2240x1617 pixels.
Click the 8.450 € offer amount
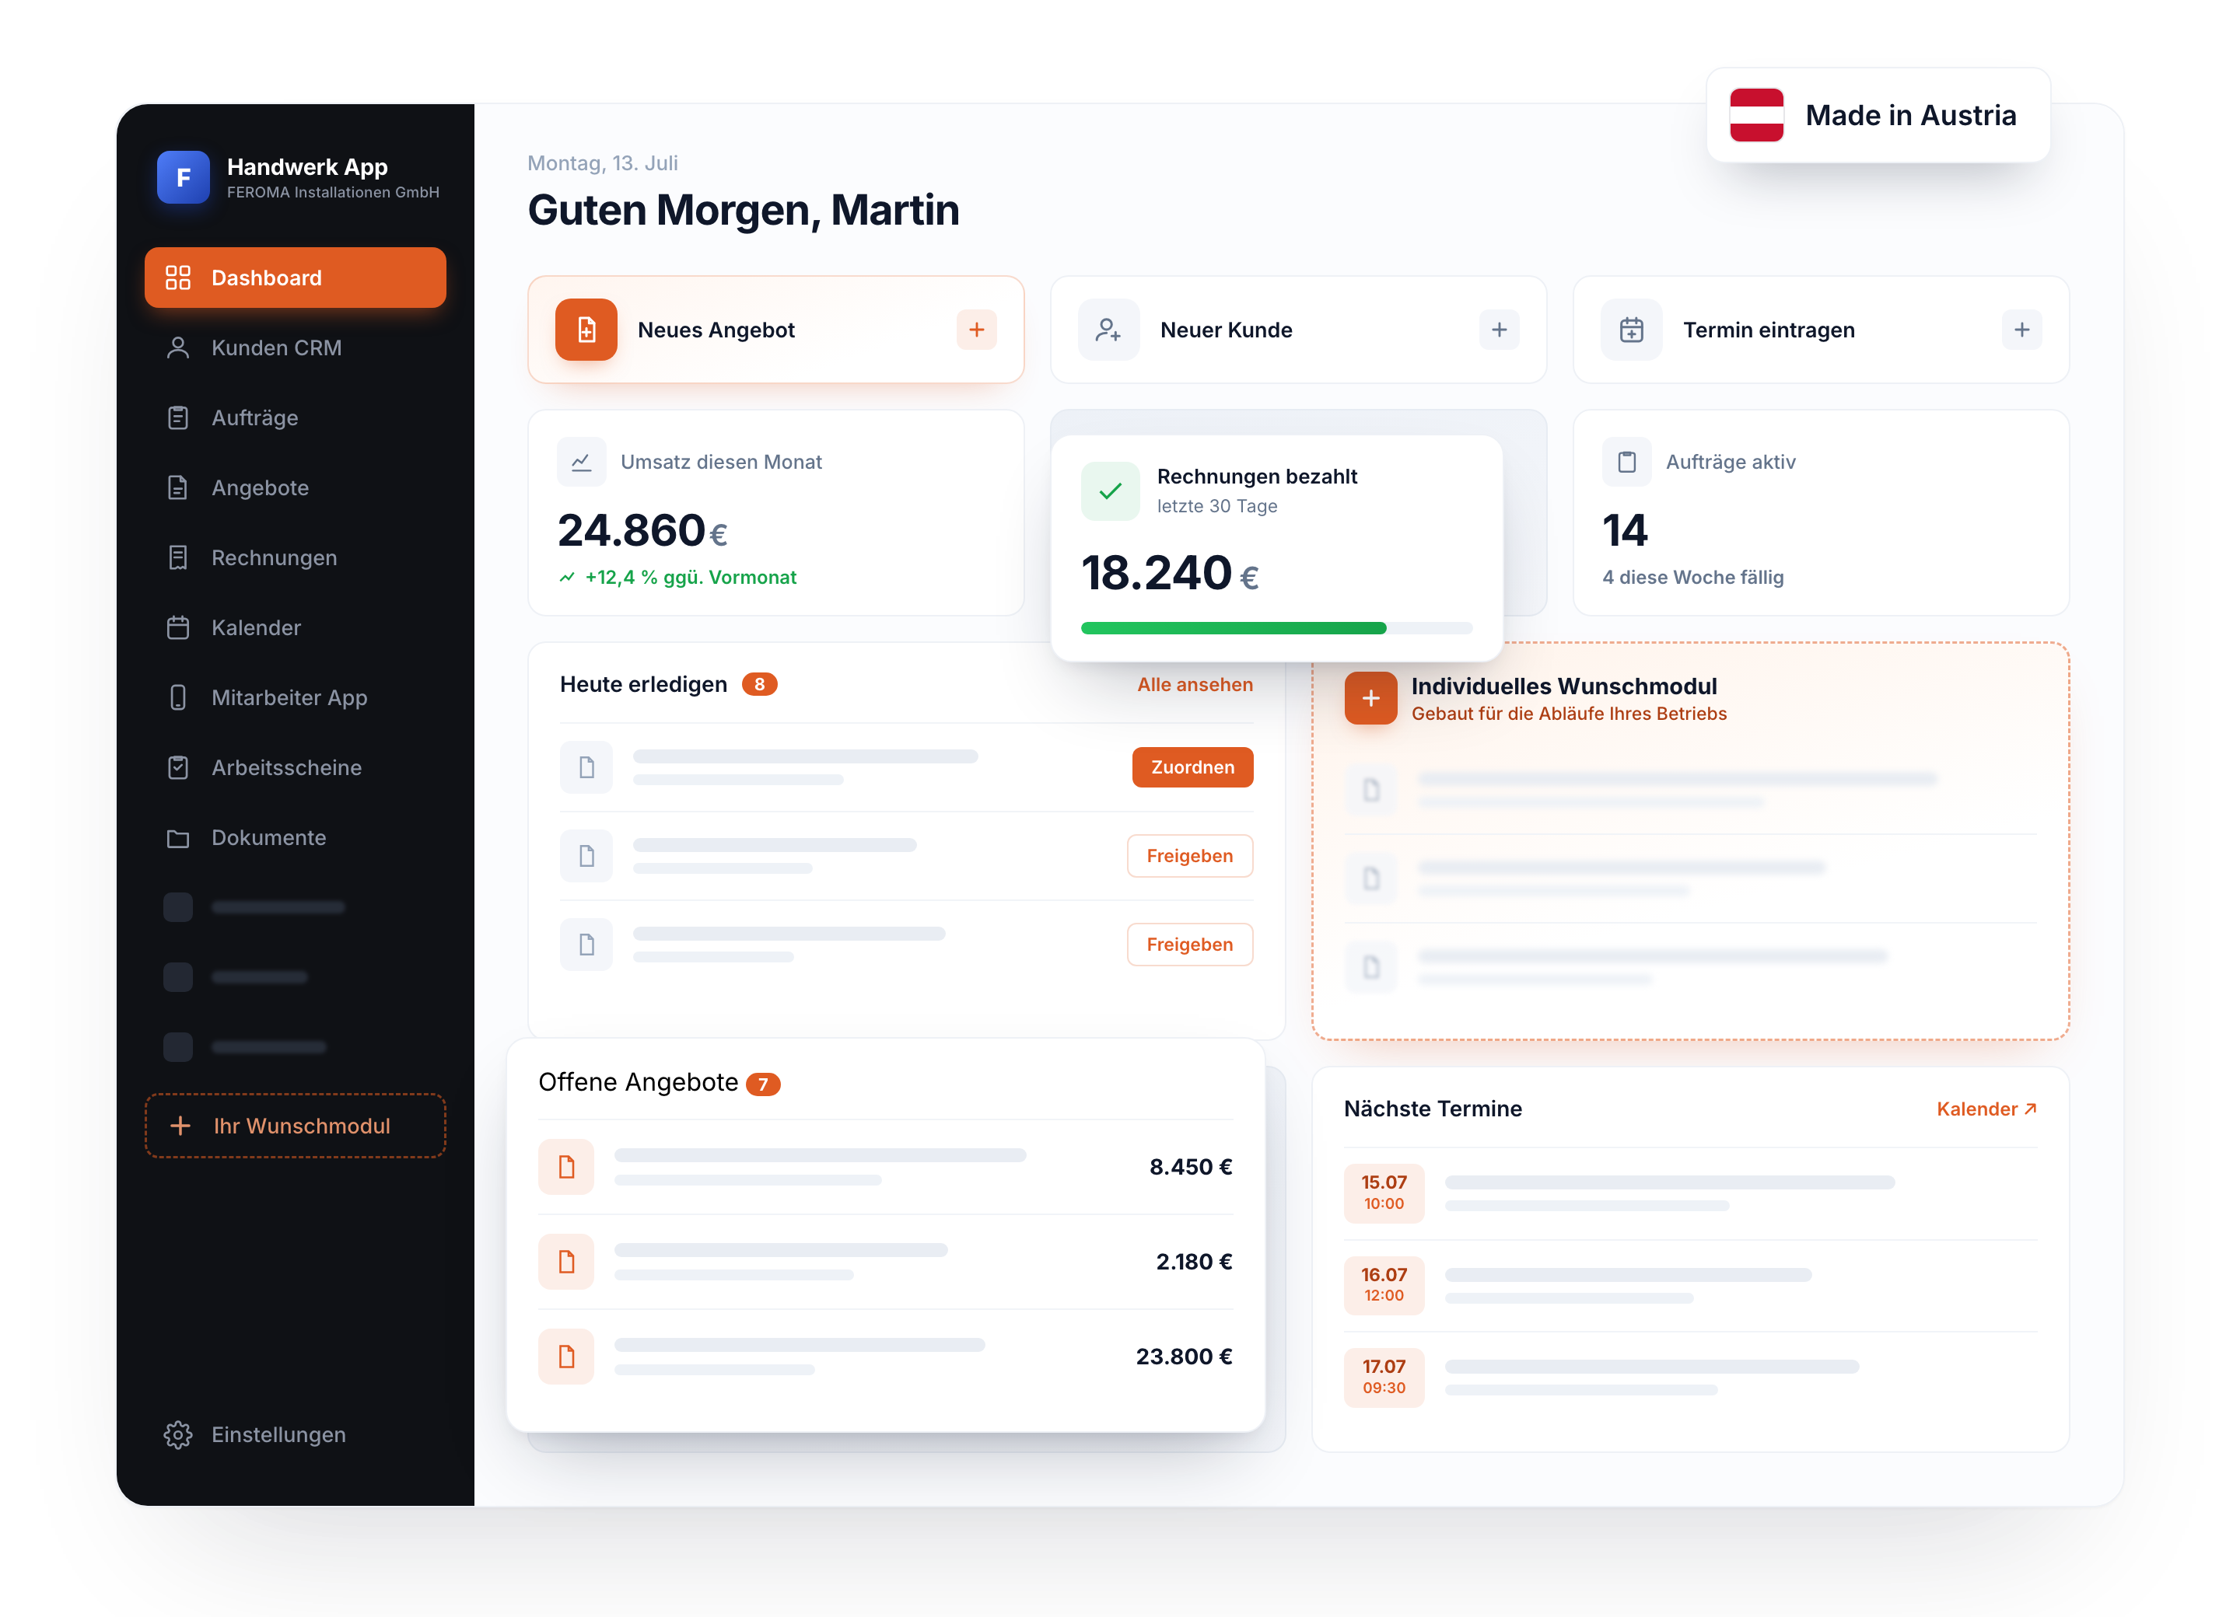pyautogui.click(x=1190, y=1167)
